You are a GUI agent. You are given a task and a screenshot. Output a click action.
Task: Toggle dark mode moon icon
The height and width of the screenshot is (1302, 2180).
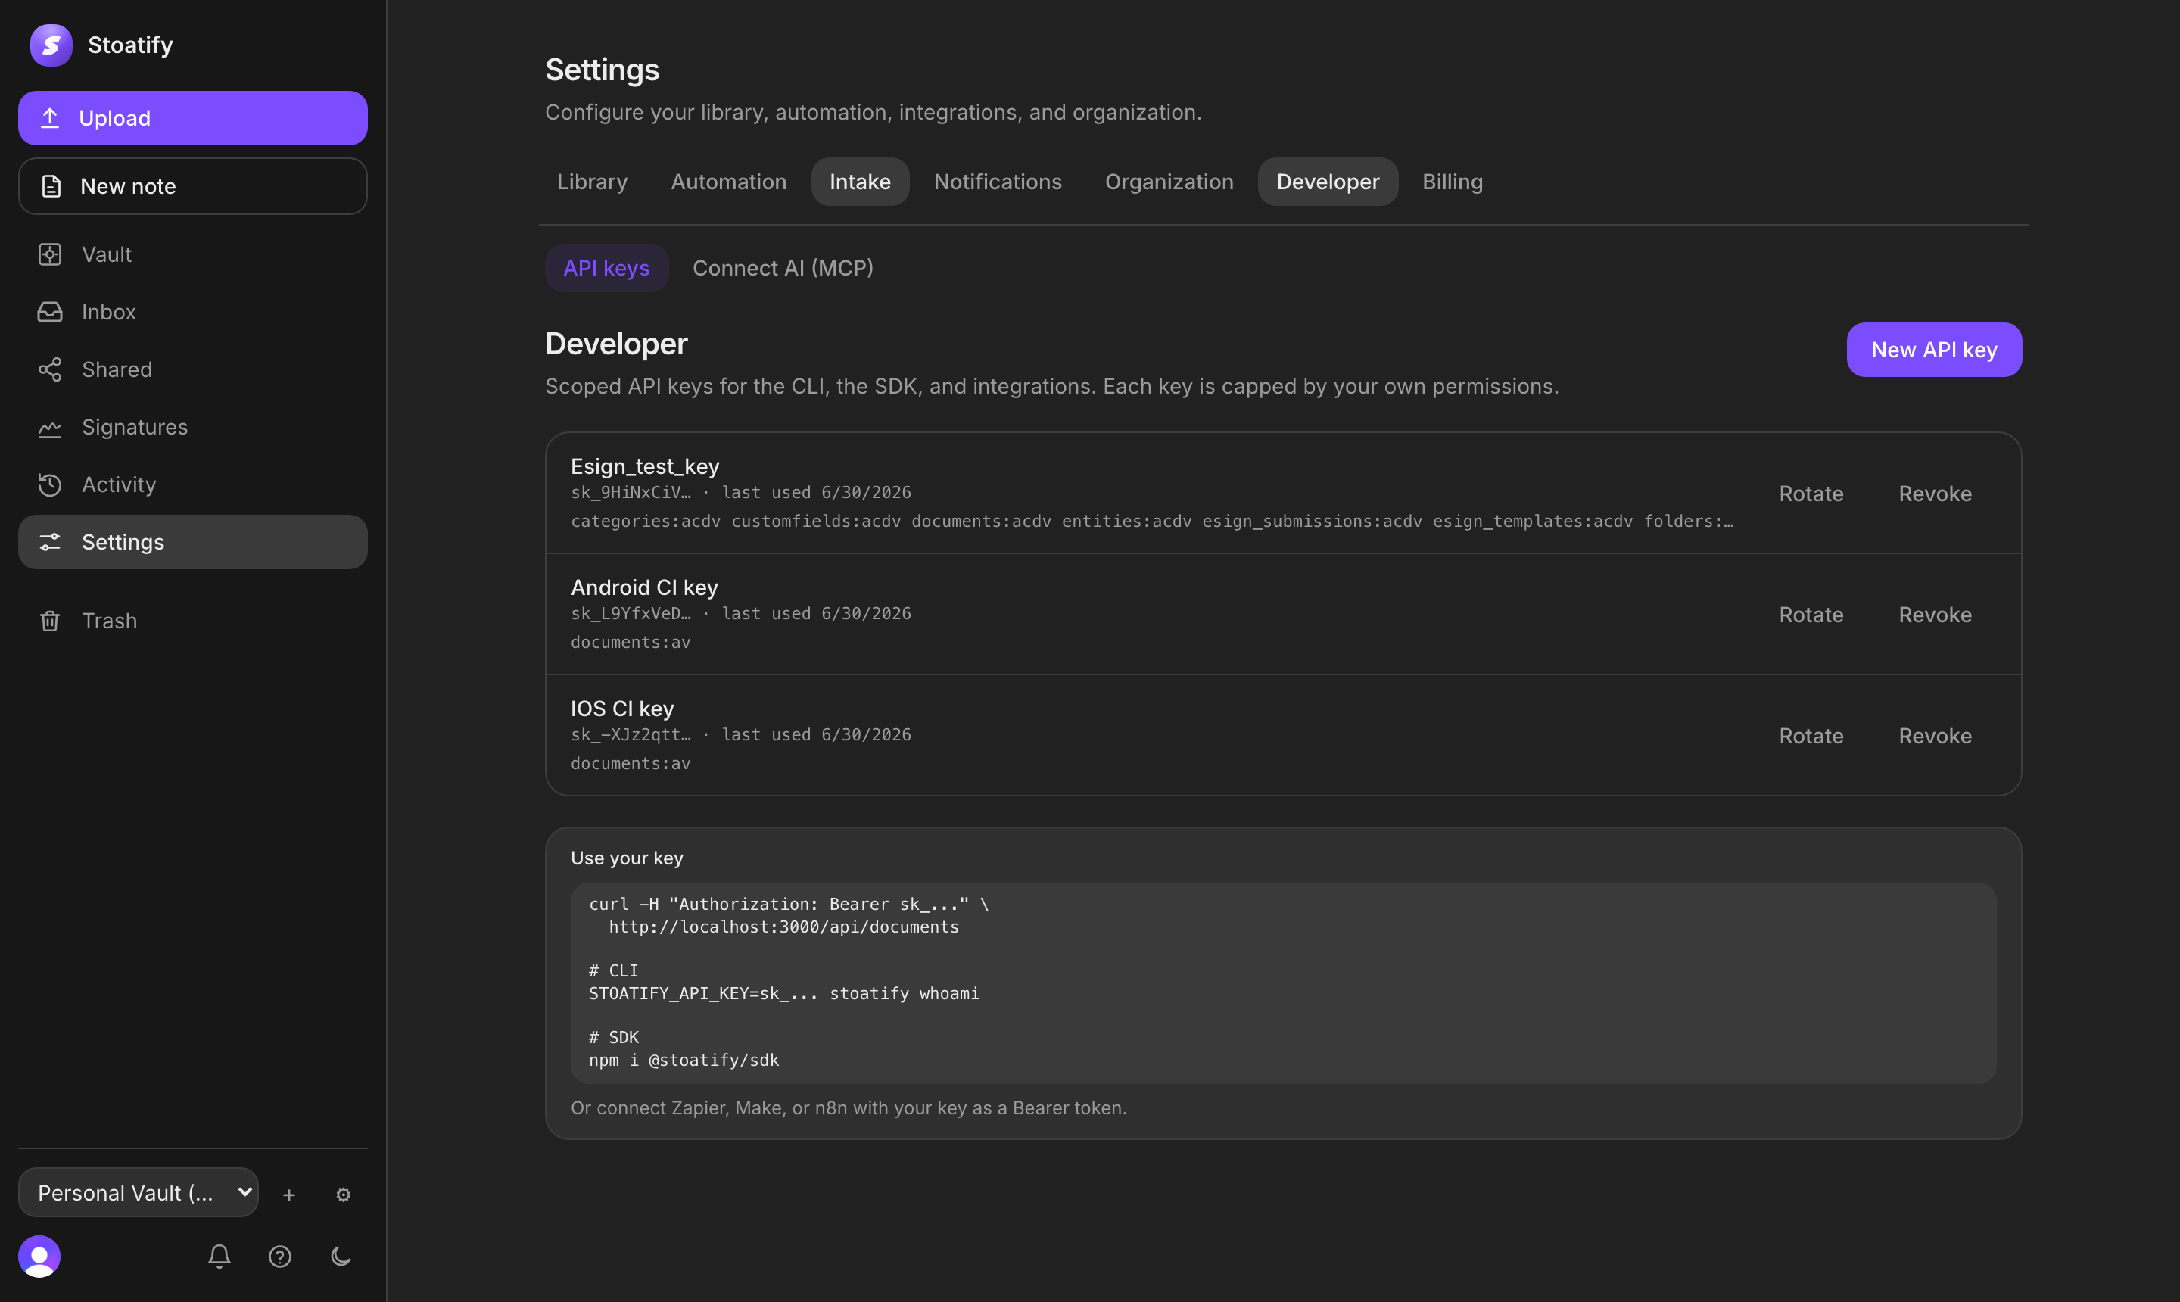pyautogui.click(x=341, y=1257)
